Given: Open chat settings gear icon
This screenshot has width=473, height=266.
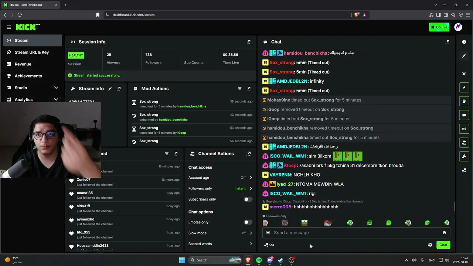Looking at the screenshot, I should (430, 245).
